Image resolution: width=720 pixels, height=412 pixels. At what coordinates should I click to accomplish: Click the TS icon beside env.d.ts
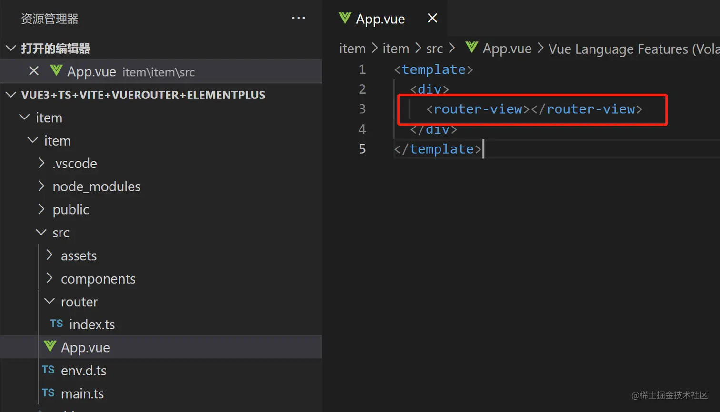click(48, 370)
